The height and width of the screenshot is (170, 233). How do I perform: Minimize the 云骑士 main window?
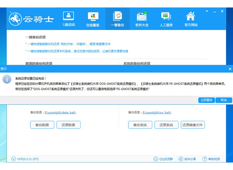[214, 11]
